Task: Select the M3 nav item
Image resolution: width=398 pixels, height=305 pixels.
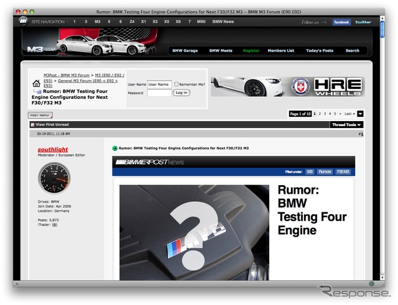Action: point(98,22)
